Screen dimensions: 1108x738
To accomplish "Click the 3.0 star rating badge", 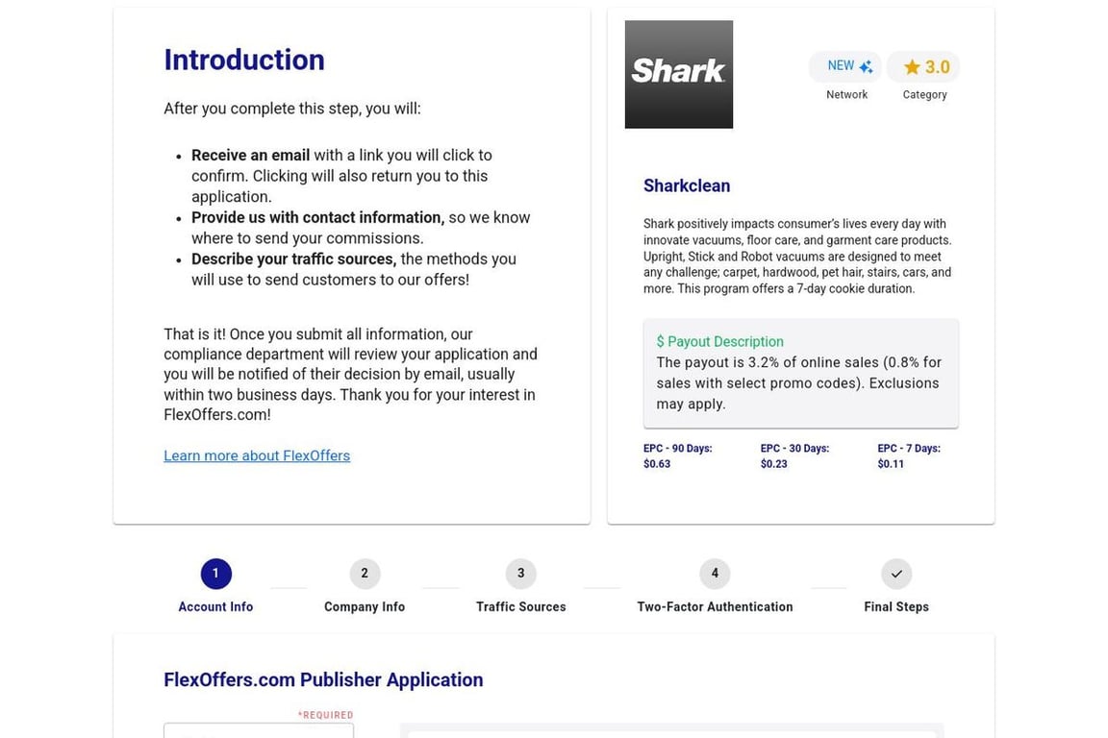I will [x=923, y=66].
